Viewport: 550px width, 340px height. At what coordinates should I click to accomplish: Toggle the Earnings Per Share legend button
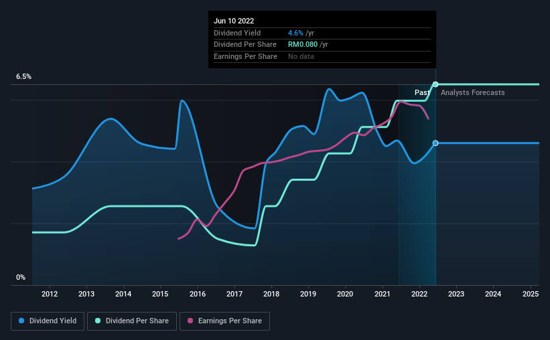tap(224, 321)
